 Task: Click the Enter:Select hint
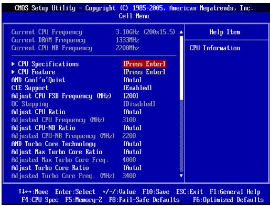75,192
